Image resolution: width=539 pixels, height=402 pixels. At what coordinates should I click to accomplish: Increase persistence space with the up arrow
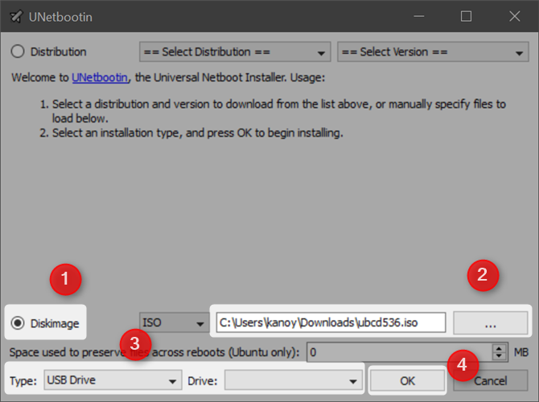[x=499, y=348]
